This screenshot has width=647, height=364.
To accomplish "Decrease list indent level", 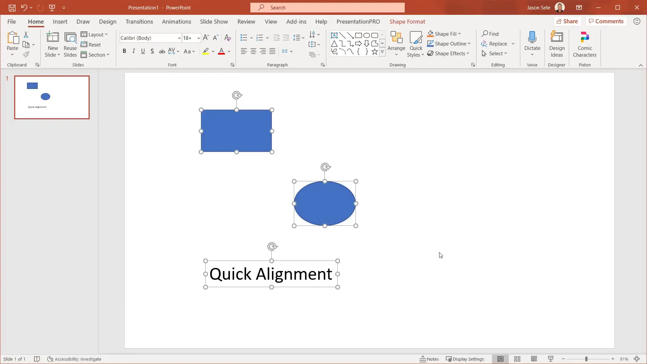I will [277, 37].
